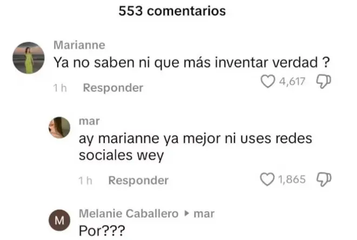Open mar's username above her reply
The height and width of the screenshot is (240, 357).
coord(89,121)
